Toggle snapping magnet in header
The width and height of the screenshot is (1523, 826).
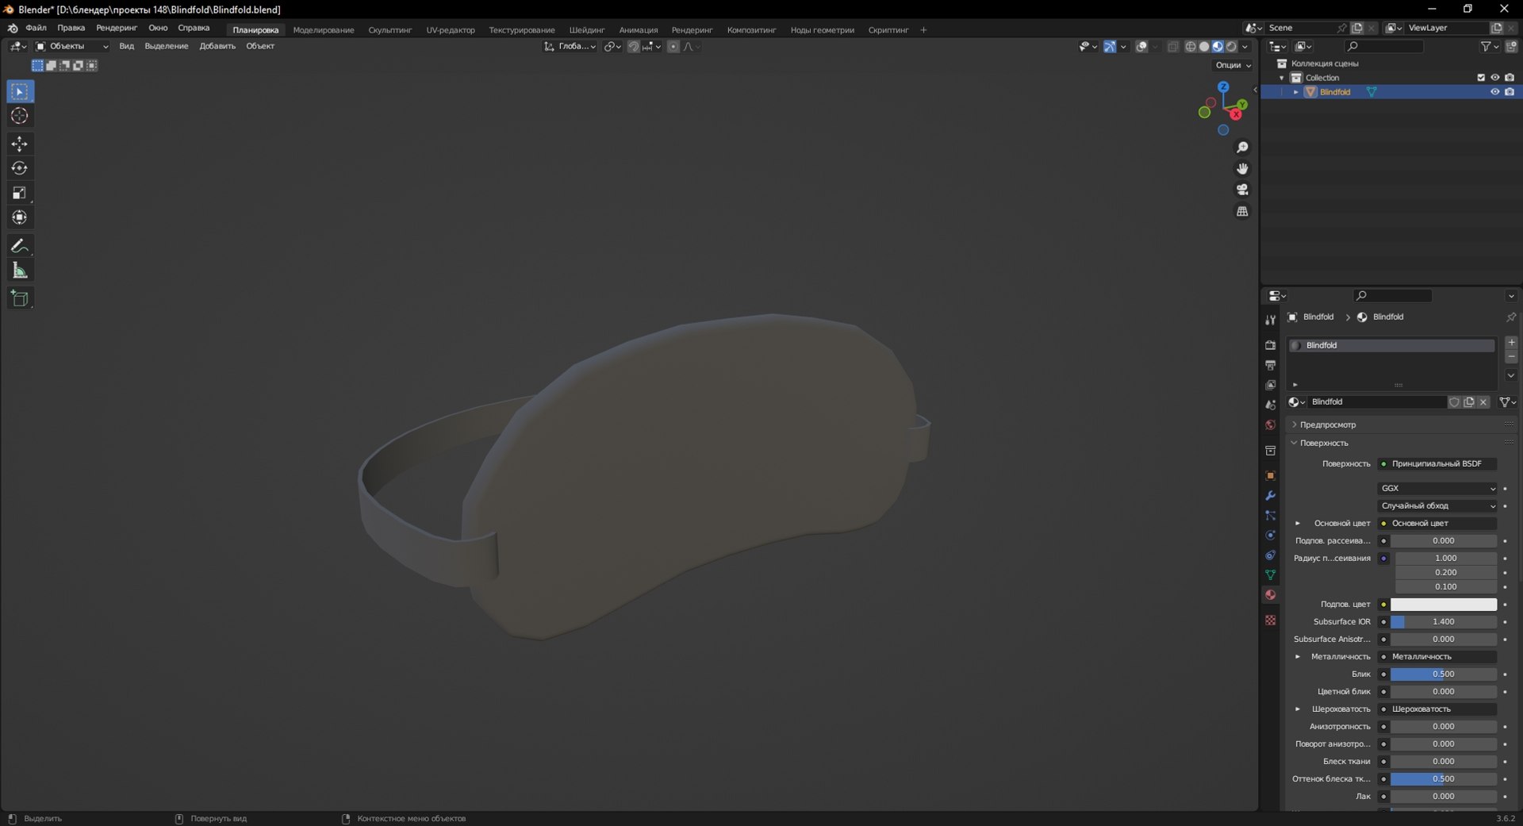pyautogui.click(x=633, y=47)
